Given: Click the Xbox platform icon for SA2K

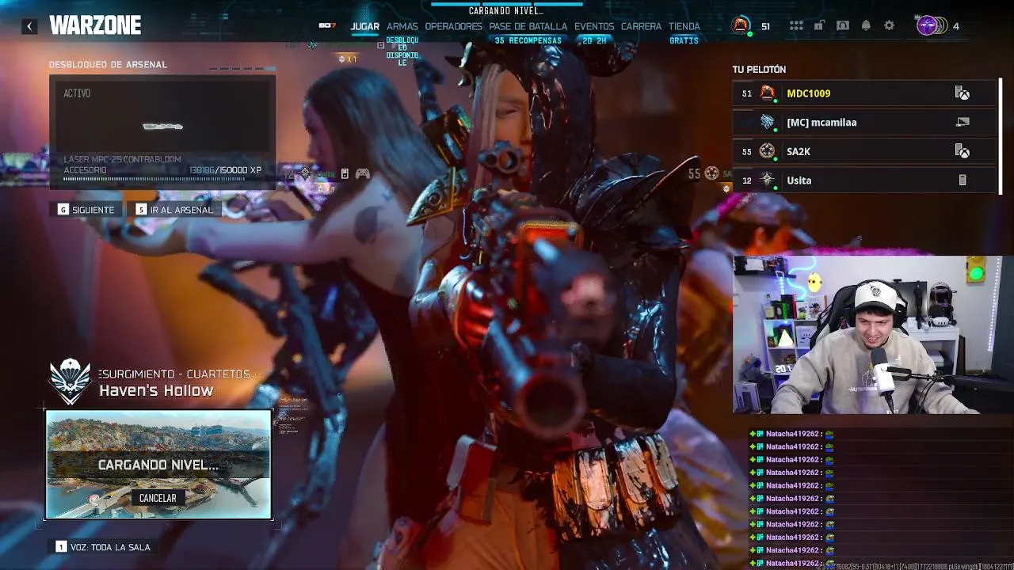Looking at the screenshot, I should 963,151.
